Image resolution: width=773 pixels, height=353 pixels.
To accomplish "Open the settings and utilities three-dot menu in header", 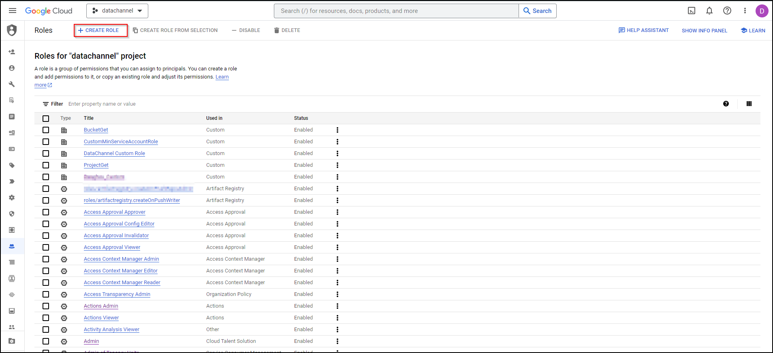I will click(745, 11).
